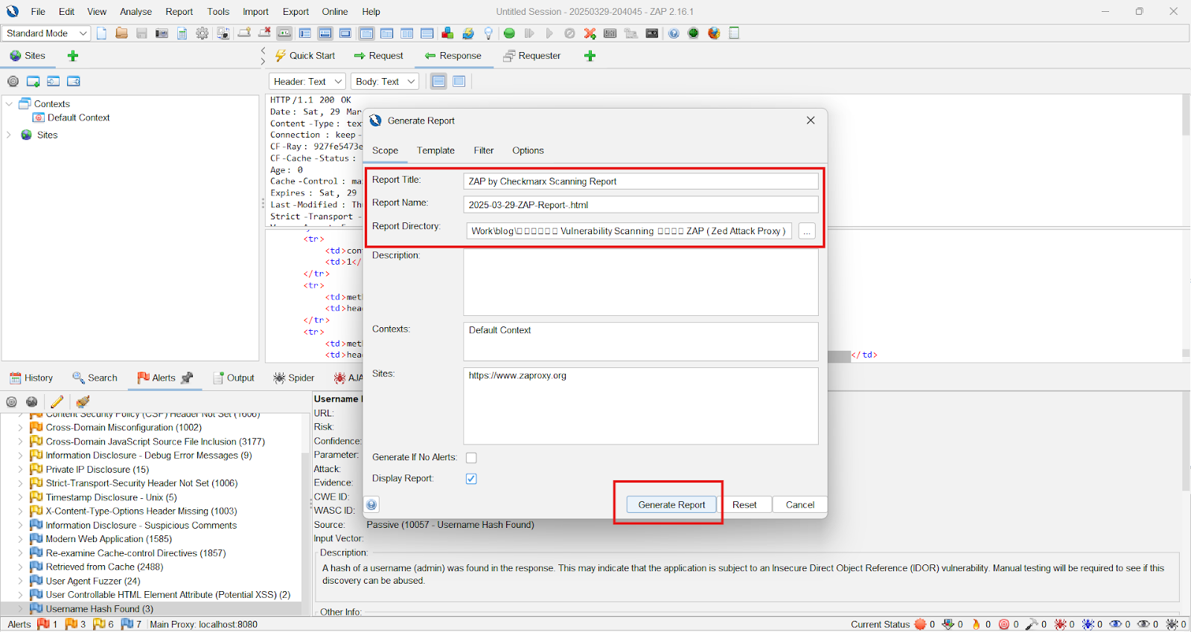Open the Spider tab
This screenshot has height=632, width=1191.
[x=294, y=378]
